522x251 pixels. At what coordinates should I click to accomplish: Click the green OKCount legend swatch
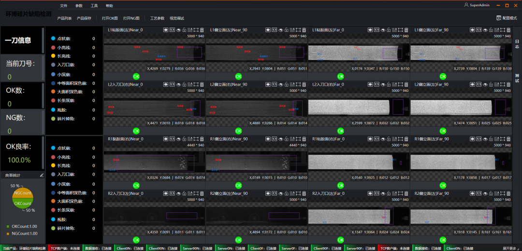tap(8, 226)
